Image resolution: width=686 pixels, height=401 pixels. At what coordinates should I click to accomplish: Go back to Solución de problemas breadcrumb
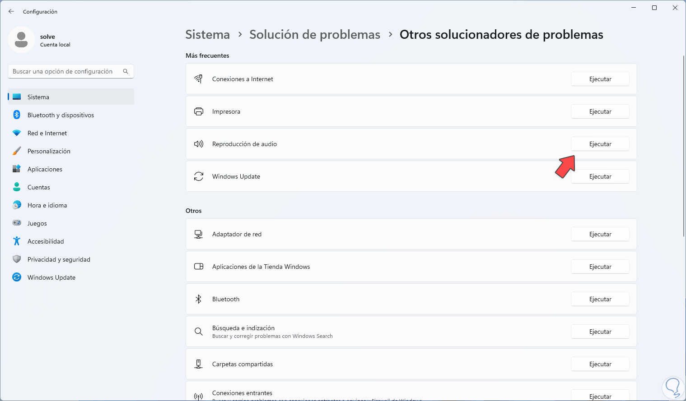pyautogui.click(x=315, y=35)
